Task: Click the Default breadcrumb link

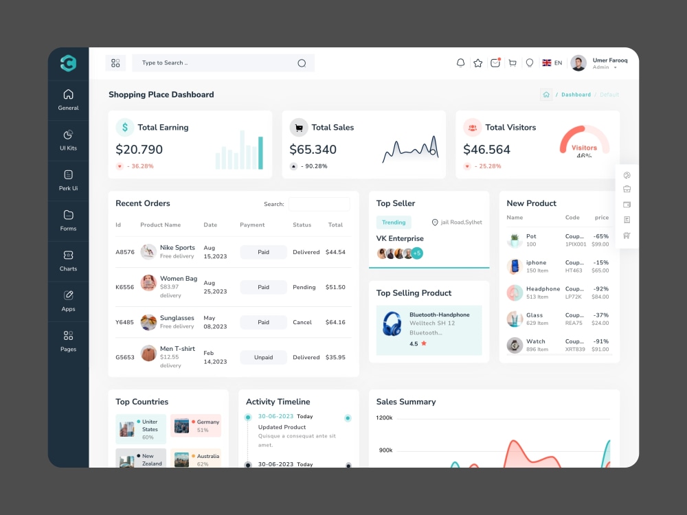Action: tap(609, 95)
